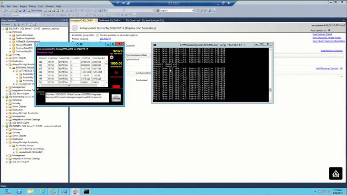
Task: Open the File menu
Action: point(3,6)
